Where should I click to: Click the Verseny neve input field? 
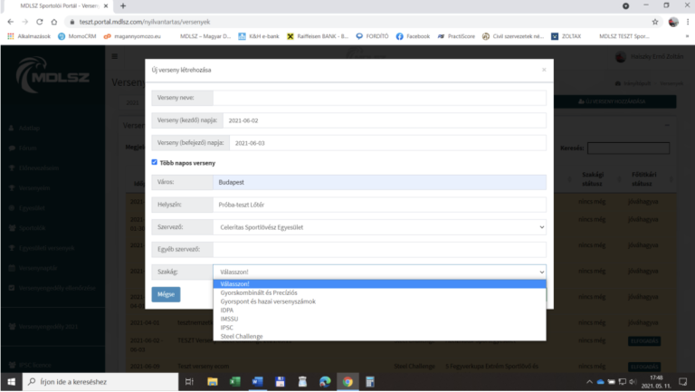tap(379, 99)
